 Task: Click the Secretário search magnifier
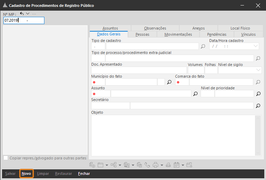[x=258, y=106]
